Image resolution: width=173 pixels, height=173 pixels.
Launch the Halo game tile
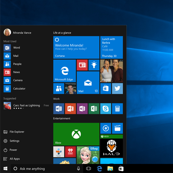pyautogui.click(x=111, y=146)
